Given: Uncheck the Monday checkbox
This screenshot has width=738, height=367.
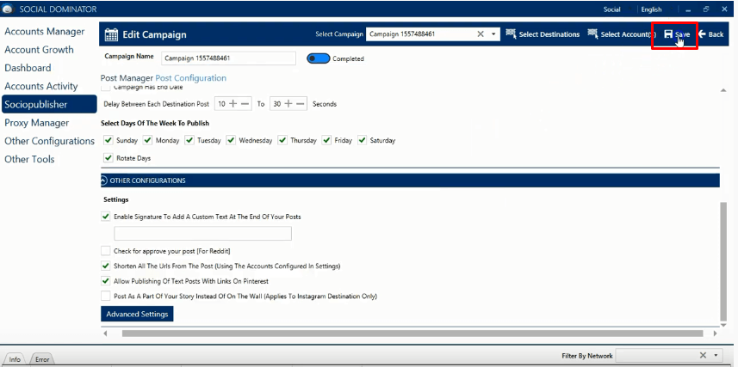Looking at the screenshot, I should pos(147,140).
